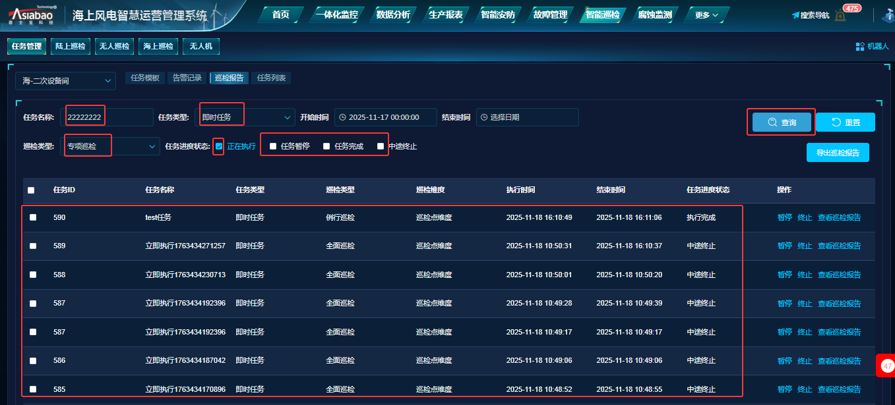
Task: Click the Asiabao logo
Action: pyautogui.click(x=32, y=14)
